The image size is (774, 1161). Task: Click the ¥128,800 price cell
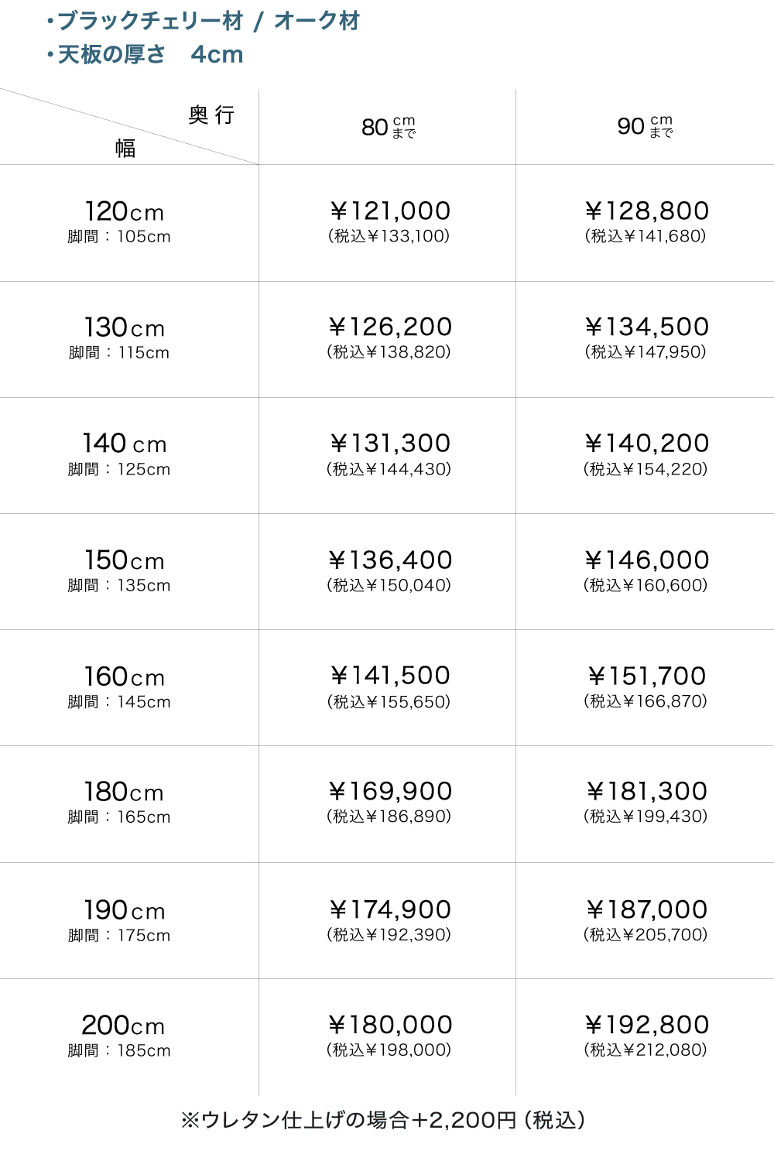pos(646,211)
